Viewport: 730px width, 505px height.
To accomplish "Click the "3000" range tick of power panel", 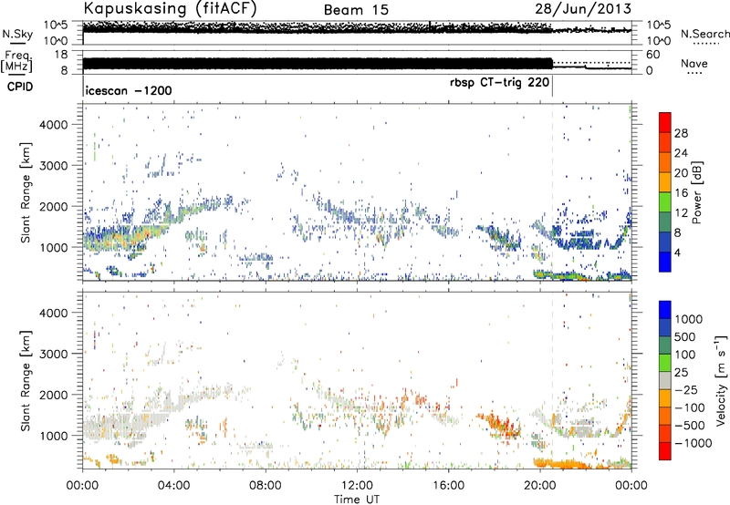I will (x=54, y=166).
